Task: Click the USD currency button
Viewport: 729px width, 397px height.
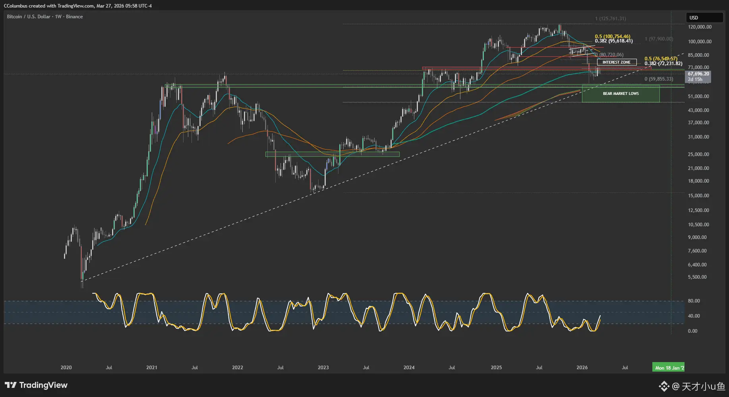Action: (704, 17)
